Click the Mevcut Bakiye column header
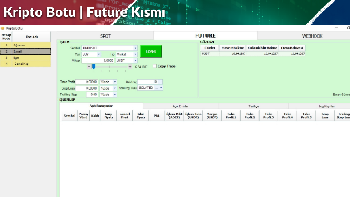Viewport: 350px width, 197px height. 233,48
